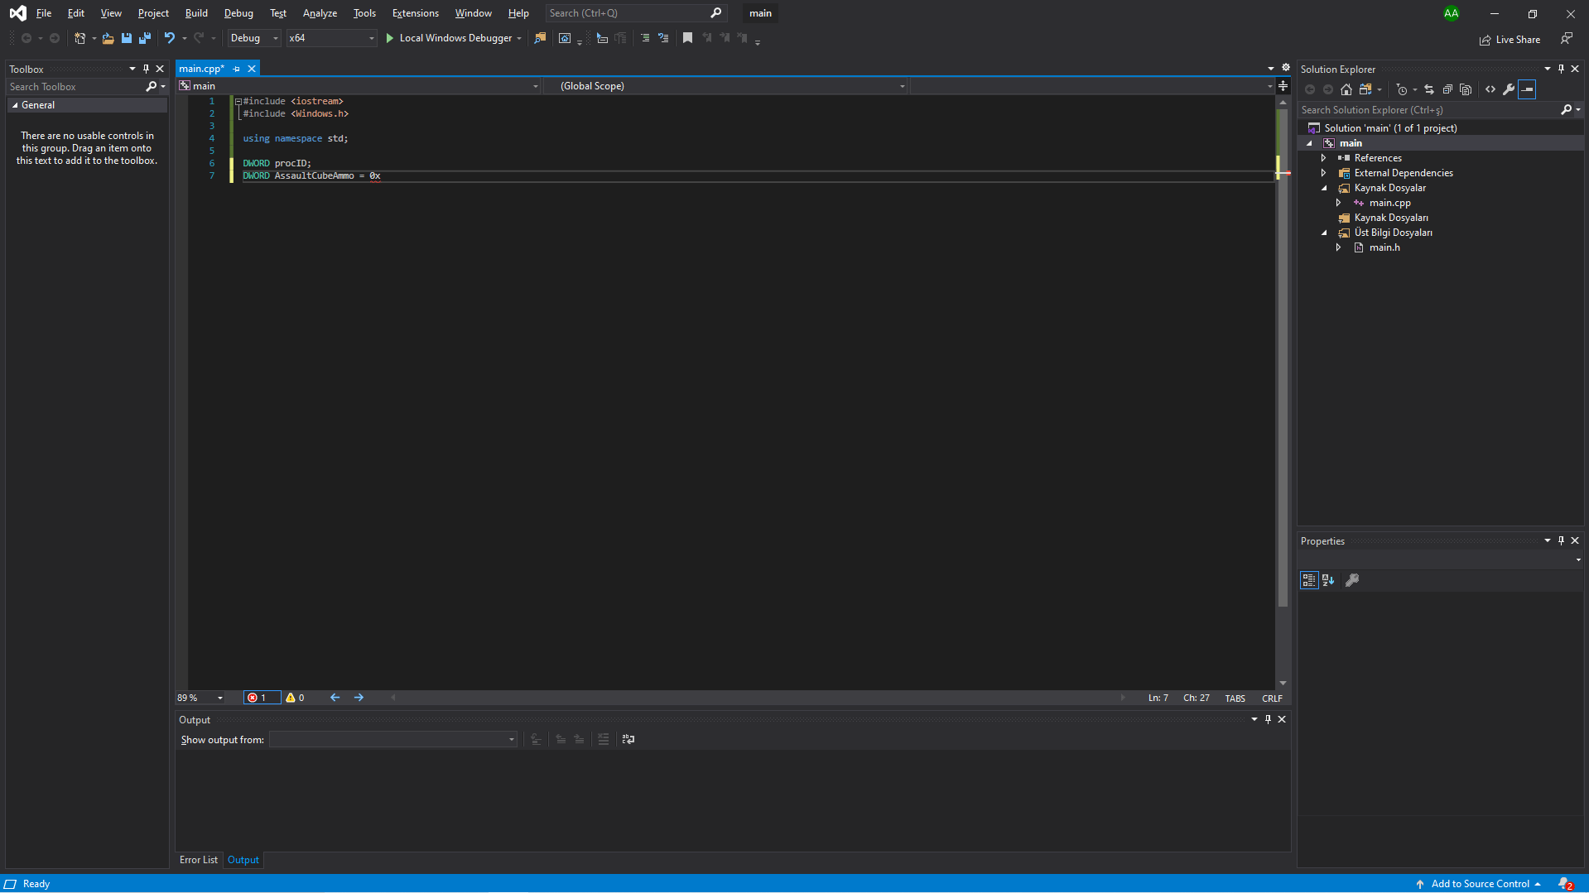This screenshot has width=1589, height=893.
Task: Click the Live Share icon
Action: [1485, 40]
